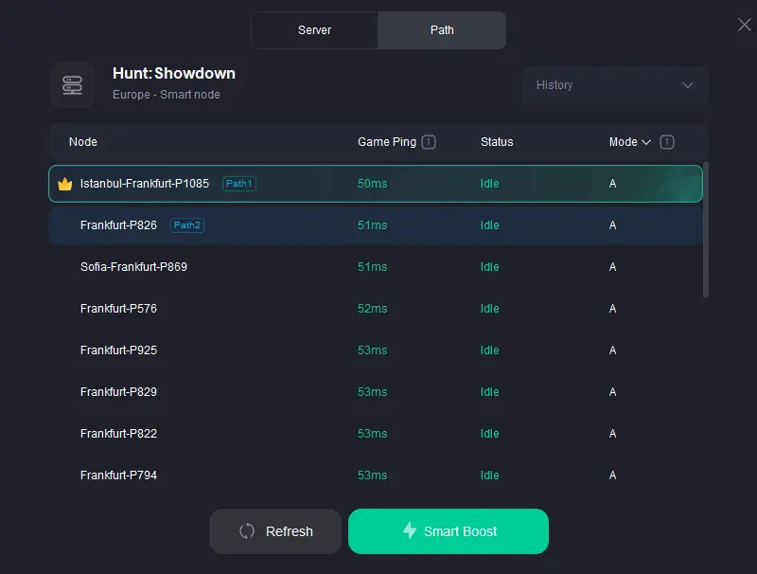This screenshot has height=574, width=757.
Task: Click the Status column header
Action: click(497, 142)
